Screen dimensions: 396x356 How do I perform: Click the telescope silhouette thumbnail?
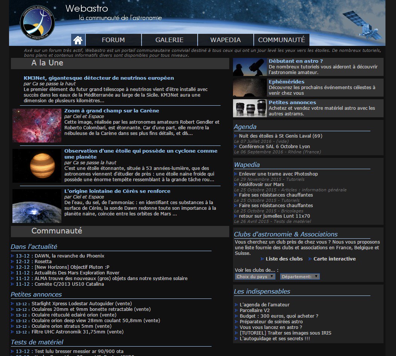coord(250,67)
